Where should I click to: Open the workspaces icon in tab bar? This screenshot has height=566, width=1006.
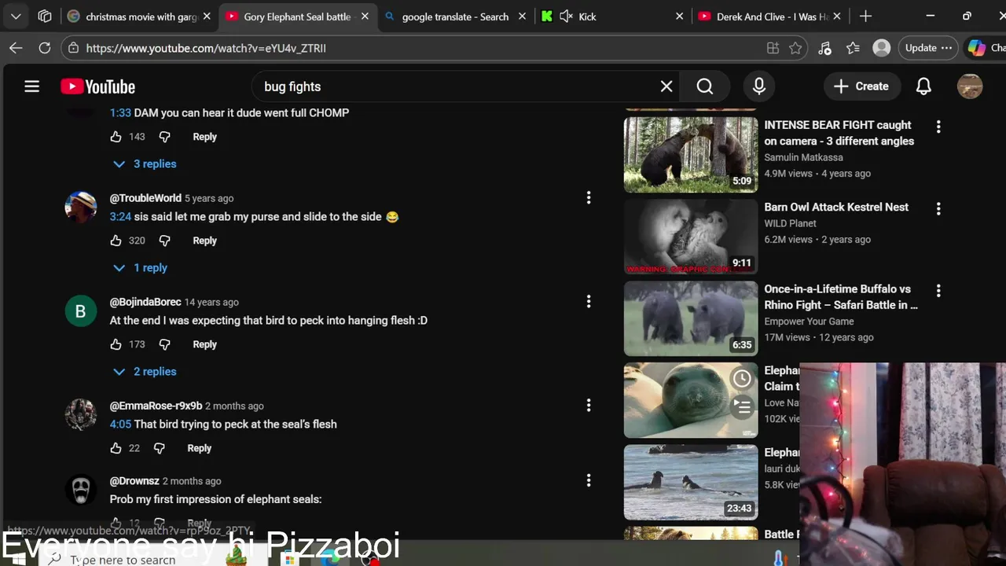[45, 16]
